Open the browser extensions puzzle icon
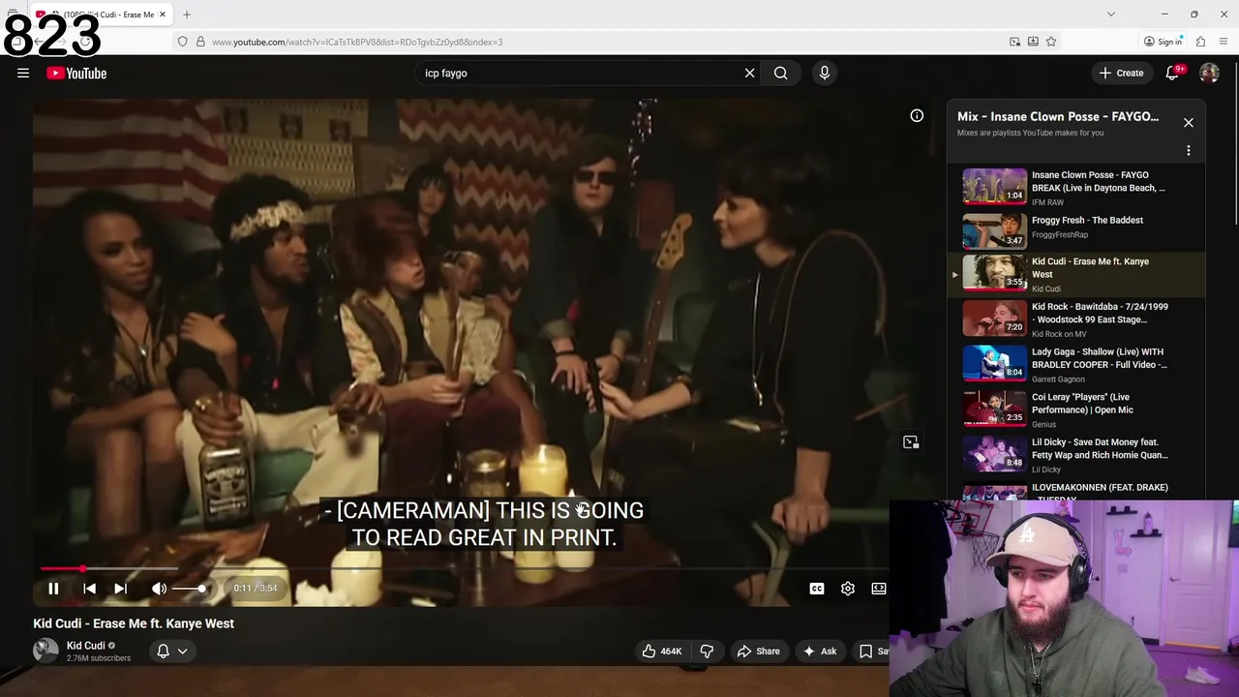1239x697 pixels. [x=1200, y=42]
